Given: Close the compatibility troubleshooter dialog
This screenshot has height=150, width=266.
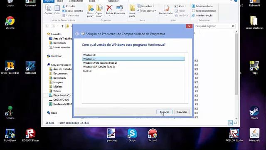Looking at the screenshot, I should (x=189, y=26).
